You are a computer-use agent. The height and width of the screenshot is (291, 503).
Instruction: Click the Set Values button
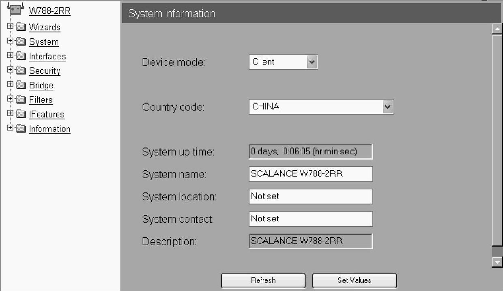click(354, 280)
